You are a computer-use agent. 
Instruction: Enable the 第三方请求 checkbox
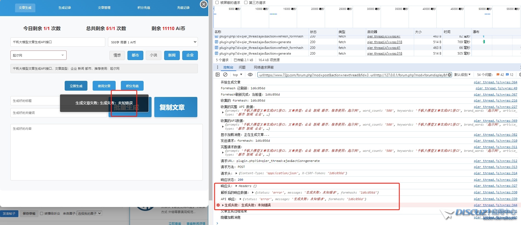click(246, 2)
